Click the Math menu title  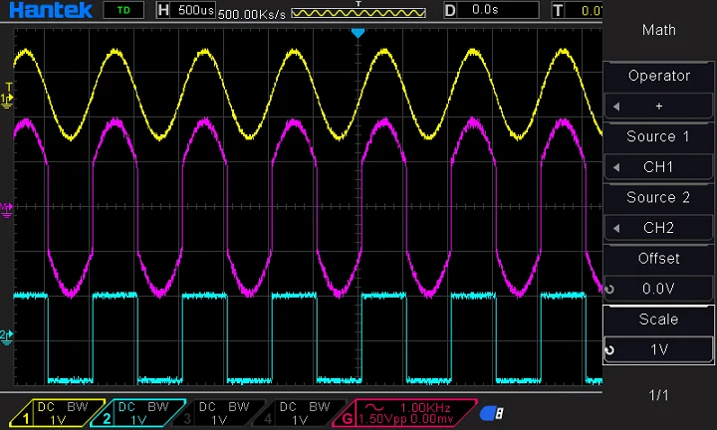pyautogui.click(x=658, y=30)
